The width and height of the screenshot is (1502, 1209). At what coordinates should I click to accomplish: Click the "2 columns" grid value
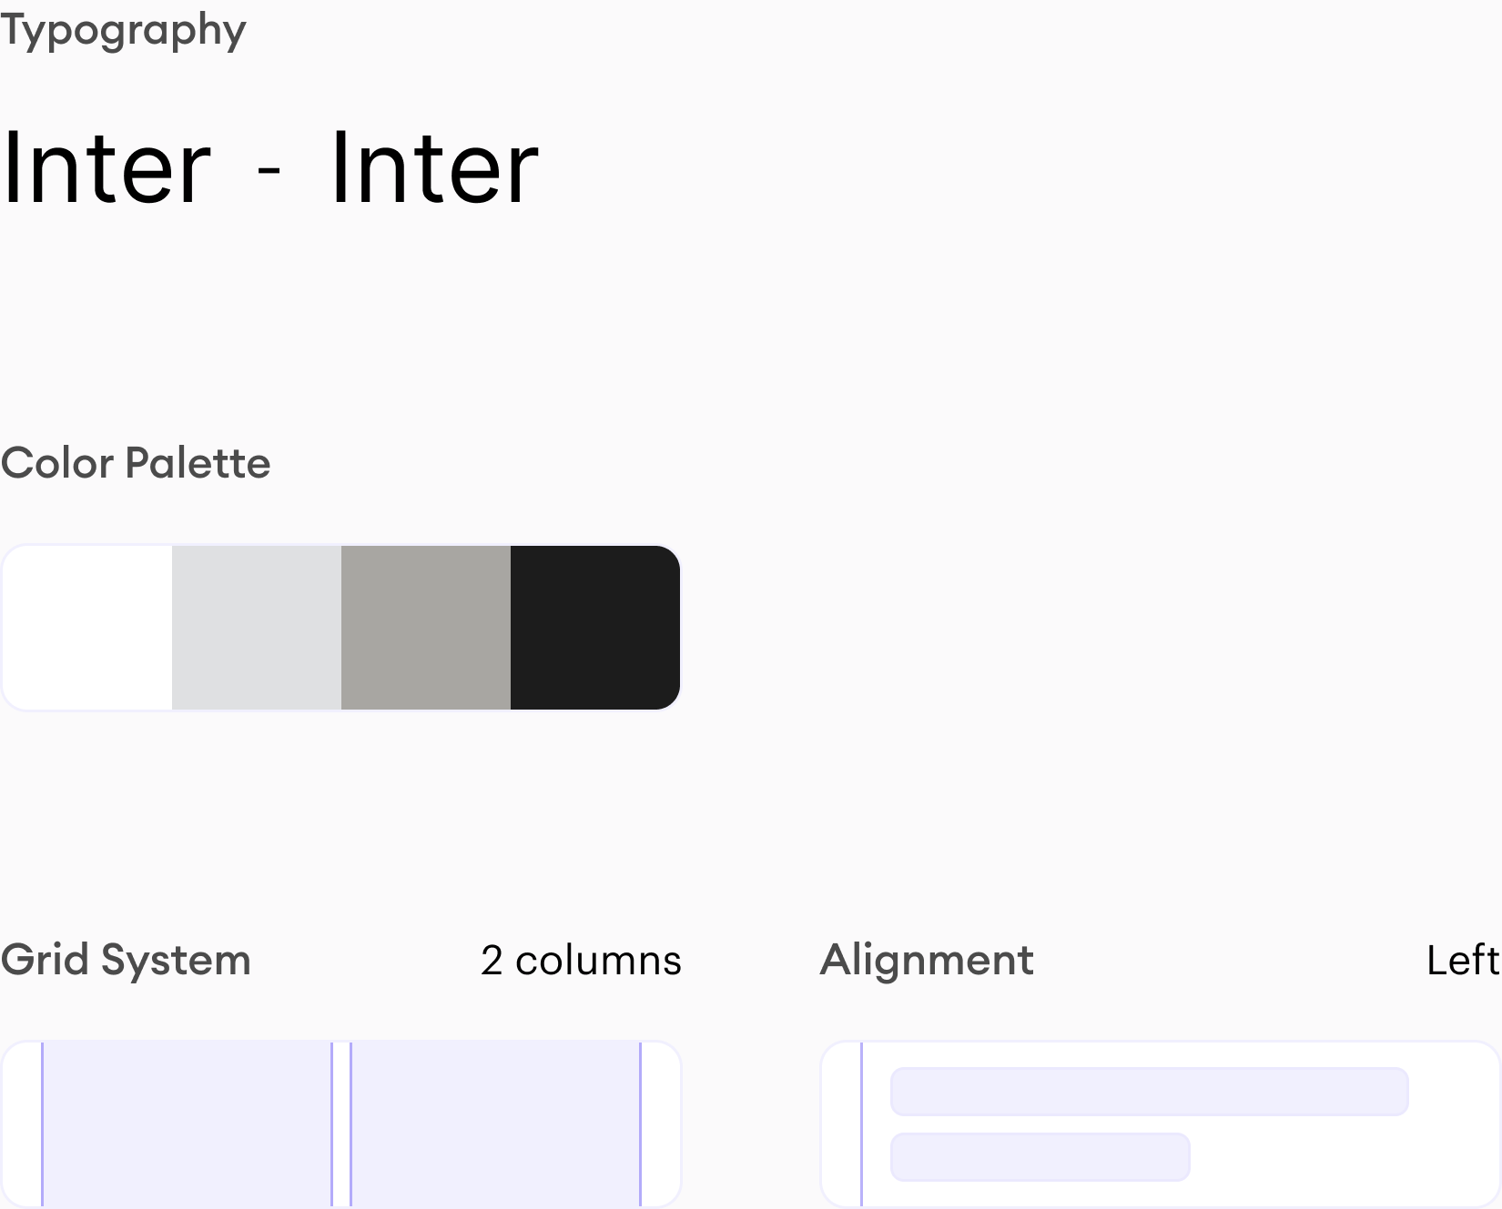581,961
